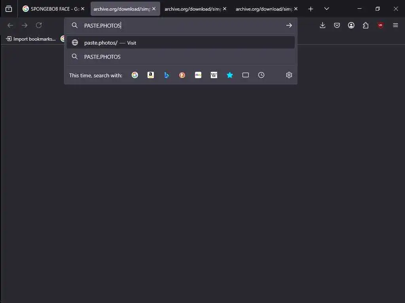Viewport: 405px width, 303px height.
Task: Search this time with eBay
Action: point(198,75)
